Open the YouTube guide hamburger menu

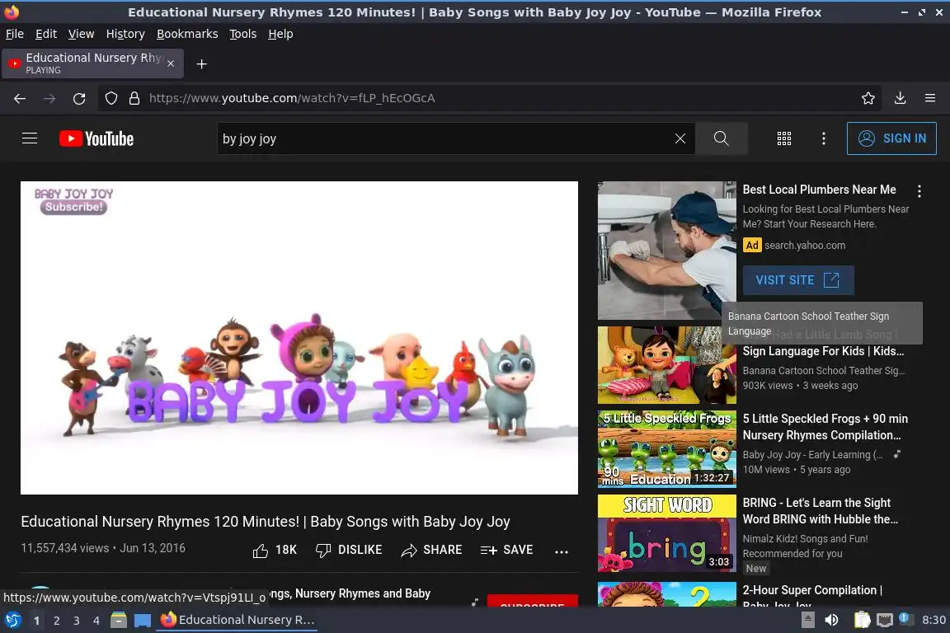(30, 138)
